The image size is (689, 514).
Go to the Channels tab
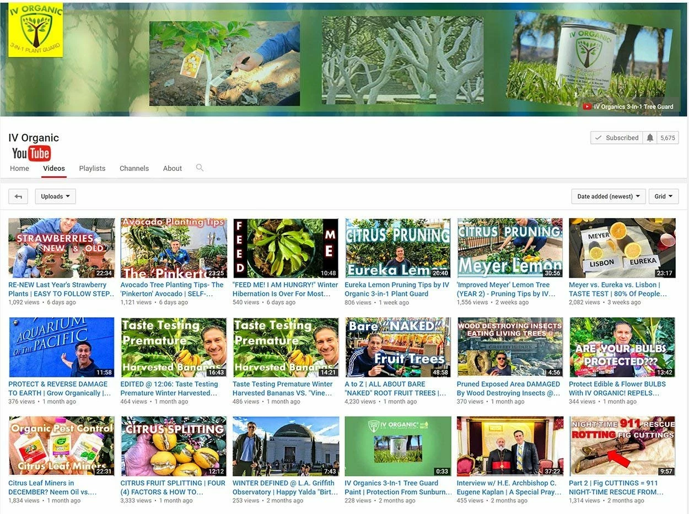(x=134, y=168)
